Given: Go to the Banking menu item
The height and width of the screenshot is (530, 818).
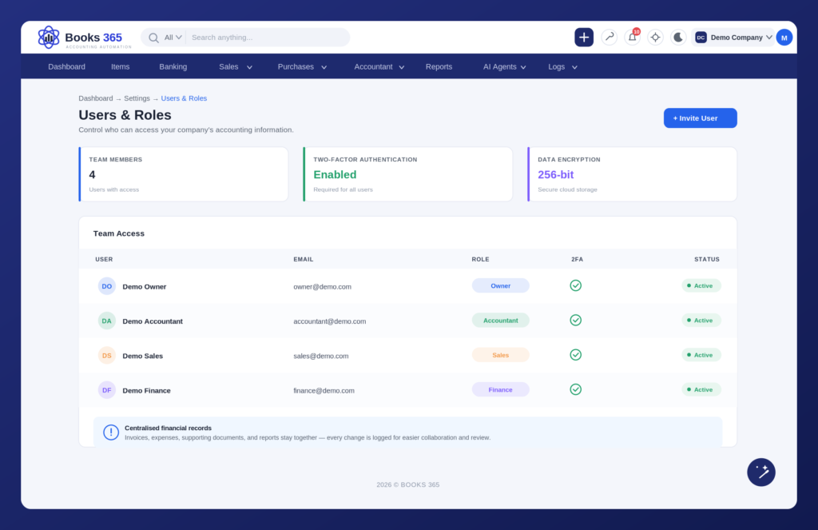Looking at the screenshot, I should click(x=173, y=67).
